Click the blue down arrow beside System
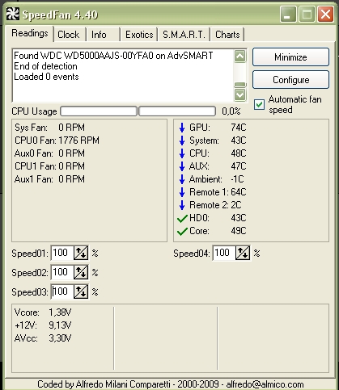Viewport: 339px width, 390px height. pyautogui.click(x=182, y=140)
